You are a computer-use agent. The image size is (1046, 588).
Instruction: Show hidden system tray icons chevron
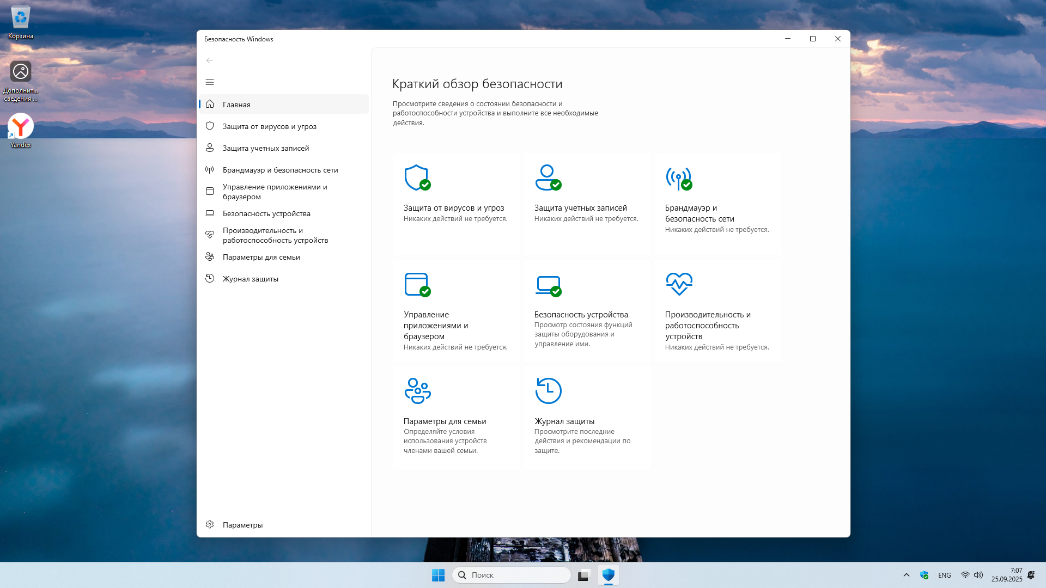907,575
